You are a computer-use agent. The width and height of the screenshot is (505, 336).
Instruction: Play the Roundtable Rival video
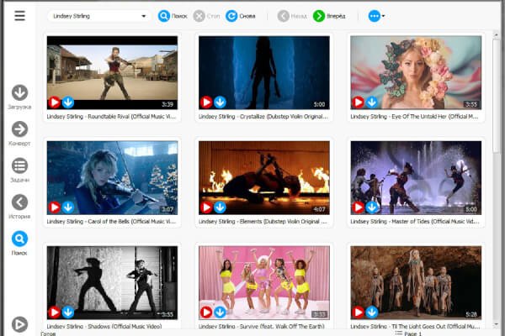pyautogui.click(x=54, y=102)
